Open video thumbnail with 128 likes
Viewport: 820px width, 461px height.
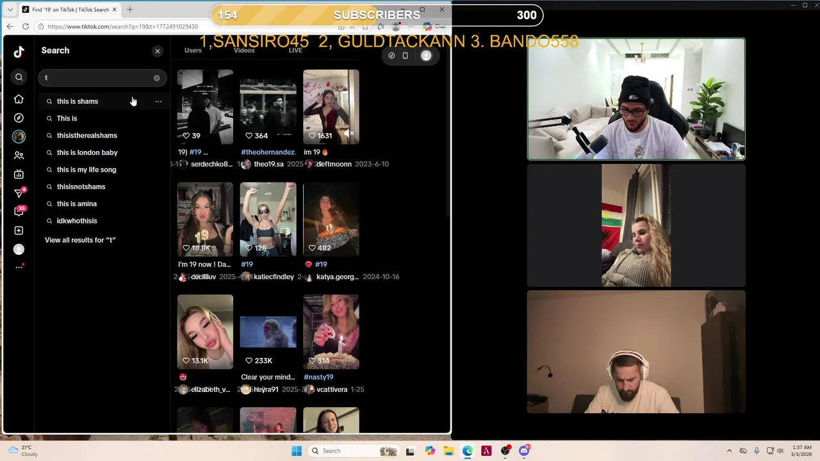pos(268,220)
